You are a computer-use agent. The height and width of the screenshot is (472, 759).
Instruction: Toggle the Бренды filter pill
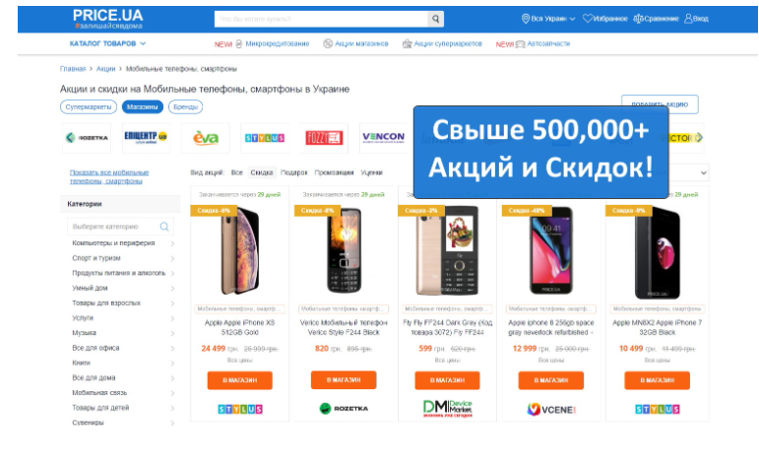pyautogui.click(x=185, y=106)
